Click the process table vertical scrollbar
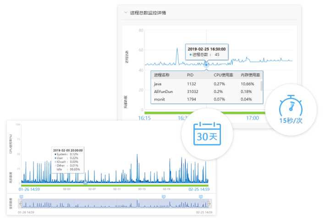The width and height of the screenshot is (330, 224). (262, 86)
